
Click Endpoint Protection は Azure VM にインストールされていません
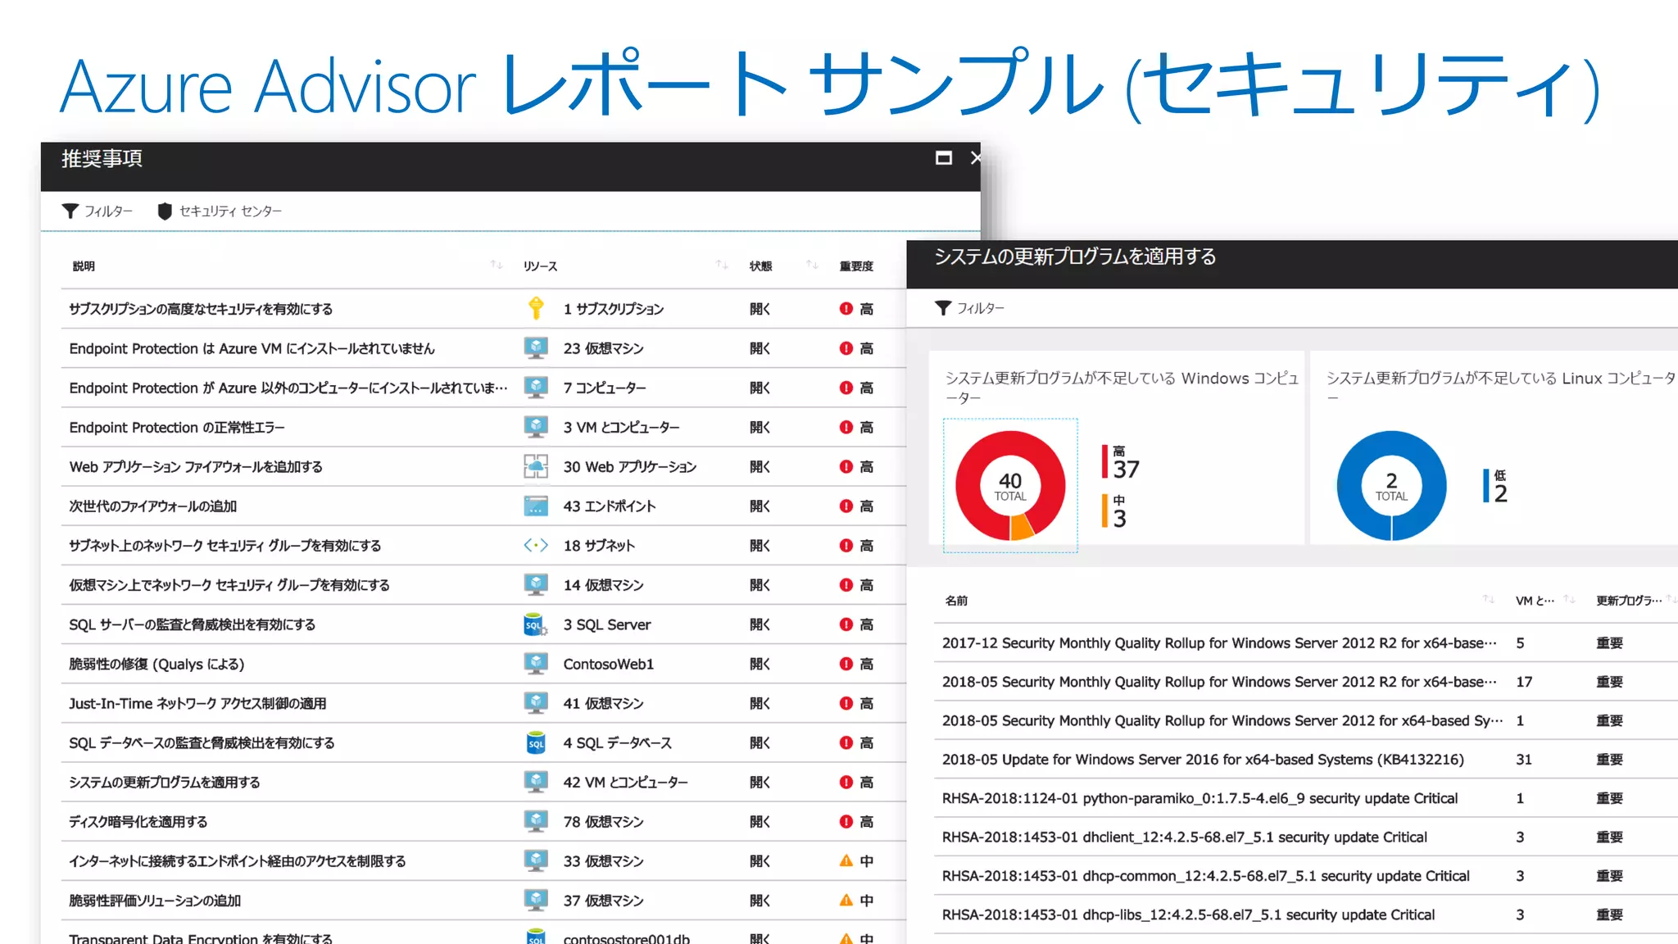[252, 349]
